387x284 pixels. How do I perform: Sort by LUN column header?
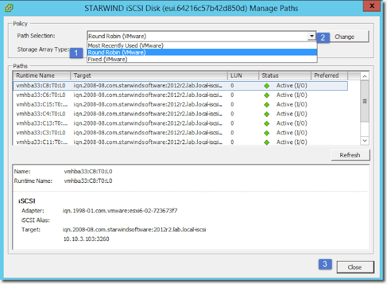point(243,76)
